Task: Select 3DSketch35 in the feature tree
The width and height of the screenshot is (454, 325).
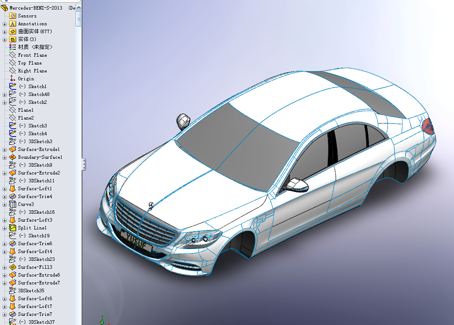Action: tap(31, 291)
